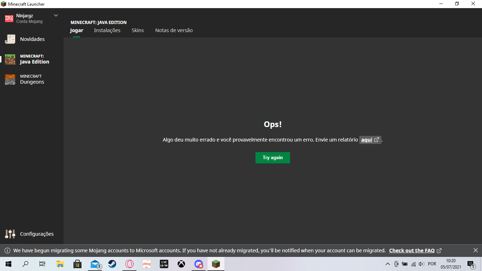Open the Wi-Fi network panel

pyautogui.click(x=413, y=264)
